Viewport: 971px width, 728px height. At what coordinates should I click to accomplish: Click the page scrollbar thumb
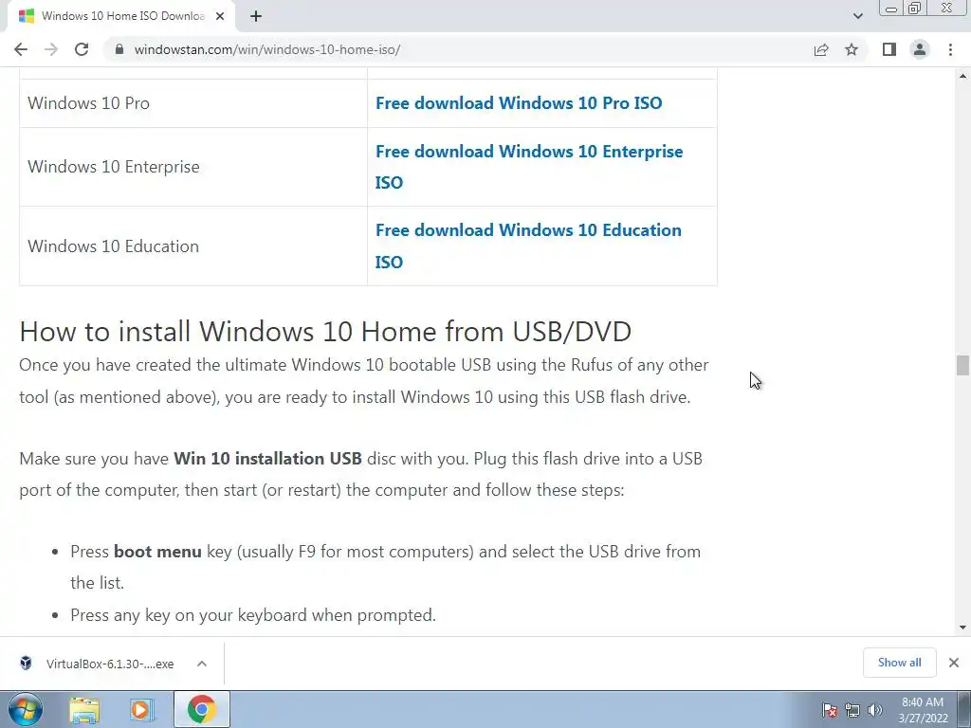(962, 365)
